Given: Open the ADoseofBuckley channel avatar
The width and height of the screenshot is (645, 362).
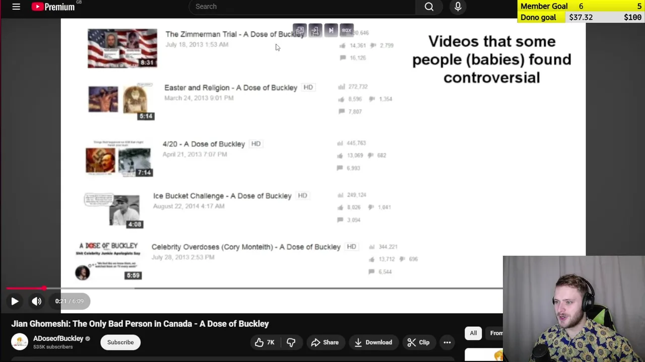Looking at the screenshot, I should pos(20,342).
